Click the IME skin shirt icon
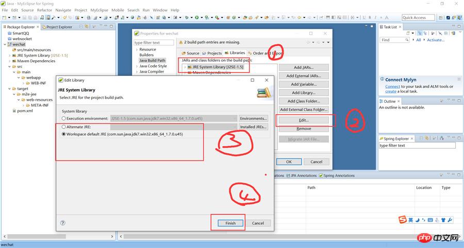This screenshot has height=248, width=464. pyautogui.click(x=443, y=220)
